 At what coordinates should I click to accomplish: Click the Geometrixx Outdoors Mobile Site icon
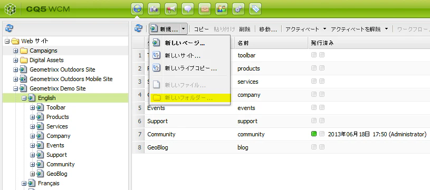point(24,79)
